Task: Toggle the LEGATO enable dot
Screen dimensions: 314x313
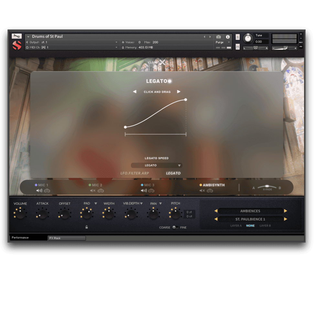Action: (x=170, y=81)
